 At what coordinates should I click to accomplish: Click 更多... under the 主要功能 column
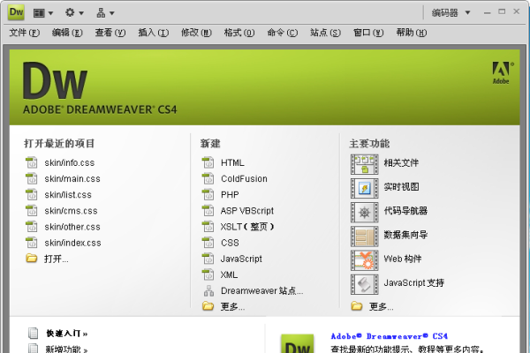pos(382,307)
